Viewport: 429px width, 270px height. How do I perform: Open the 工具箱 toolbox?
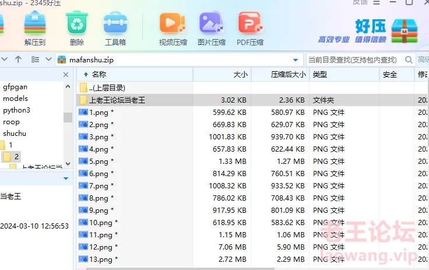(115, 28)
